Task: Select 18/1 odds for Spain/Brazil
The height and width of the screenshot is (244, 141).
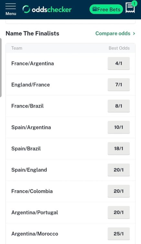Action: tap(119, 148)
